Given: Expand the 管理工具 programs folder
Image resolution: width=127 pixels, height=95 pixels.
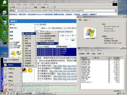Looking at the screenshot, I should pos(29,43).
